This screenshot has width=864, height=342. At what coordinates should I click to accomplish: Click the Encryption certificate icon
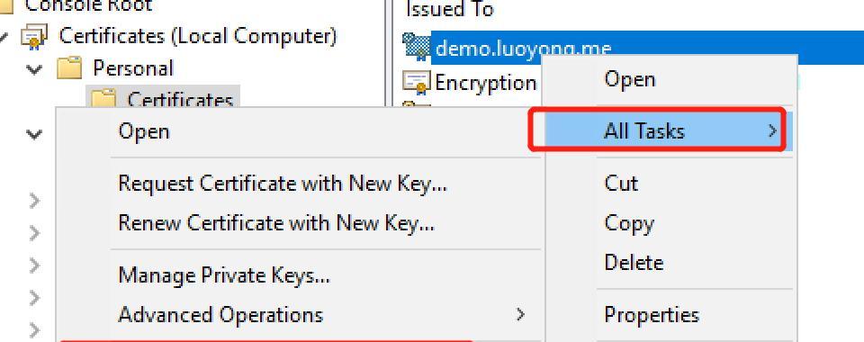416,82
